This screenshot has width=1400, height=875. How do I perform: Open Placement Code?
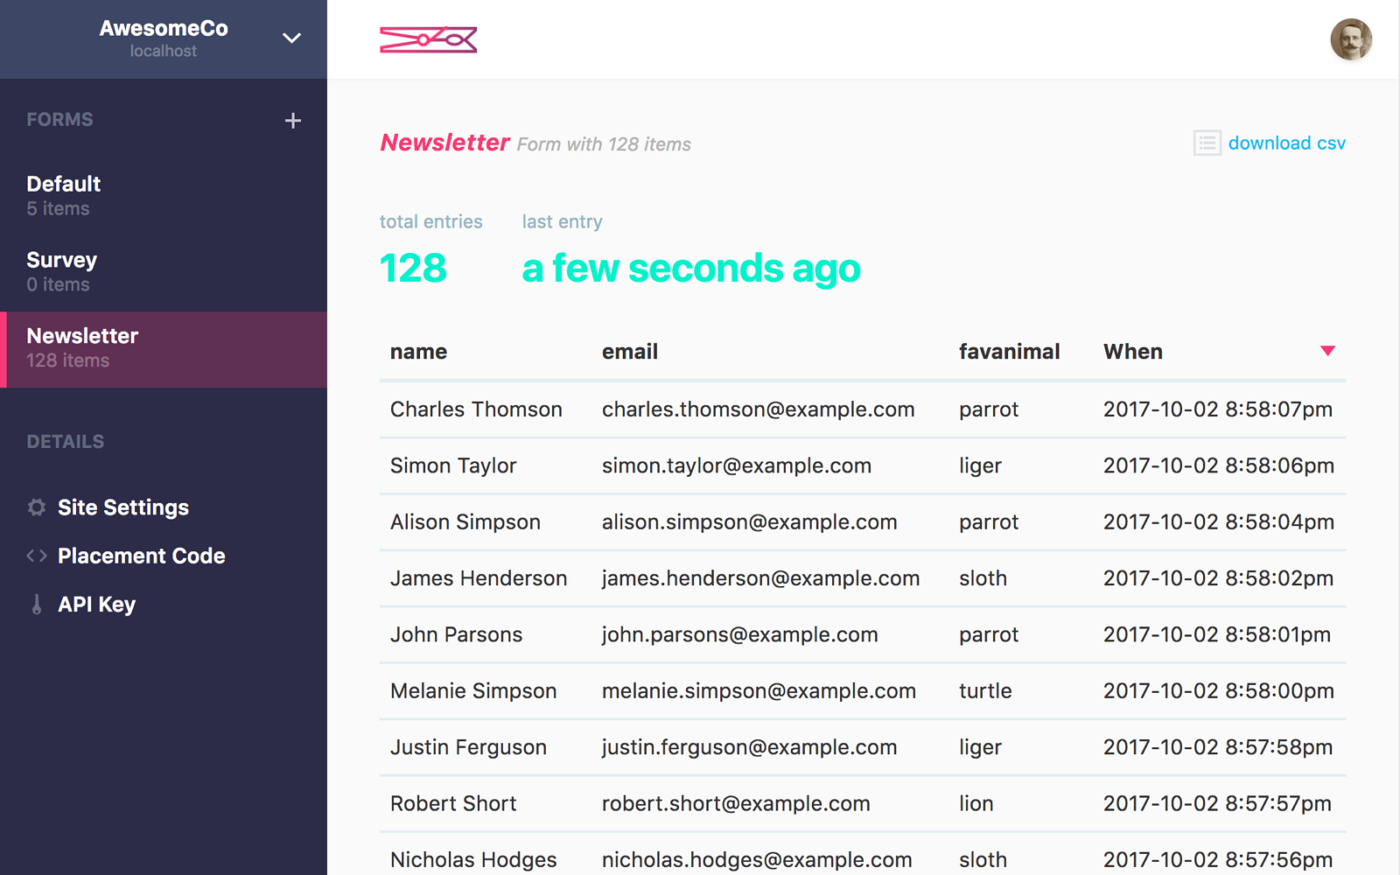point(142,556)
